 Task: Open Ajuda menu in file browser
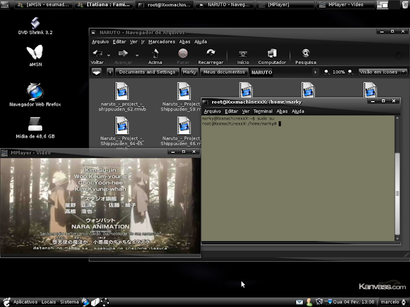click(201, 42)
